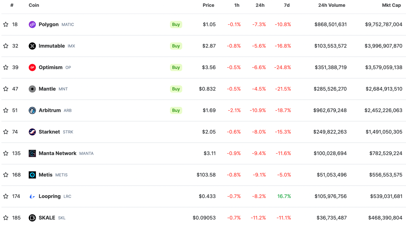
Task: Sort the table by Price column header
Action: coord(208,5)
